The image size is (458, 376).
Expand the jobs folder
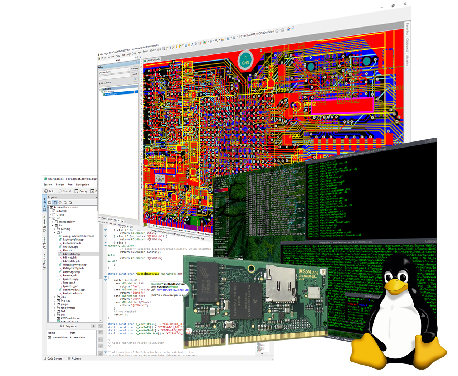coord(55,297)
